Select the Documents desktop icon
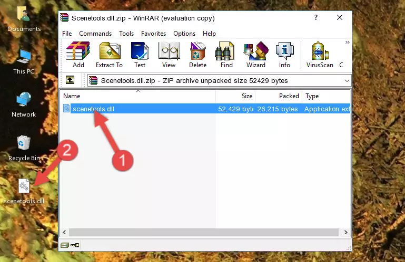The image size is (405, 262). pos(24,19)
